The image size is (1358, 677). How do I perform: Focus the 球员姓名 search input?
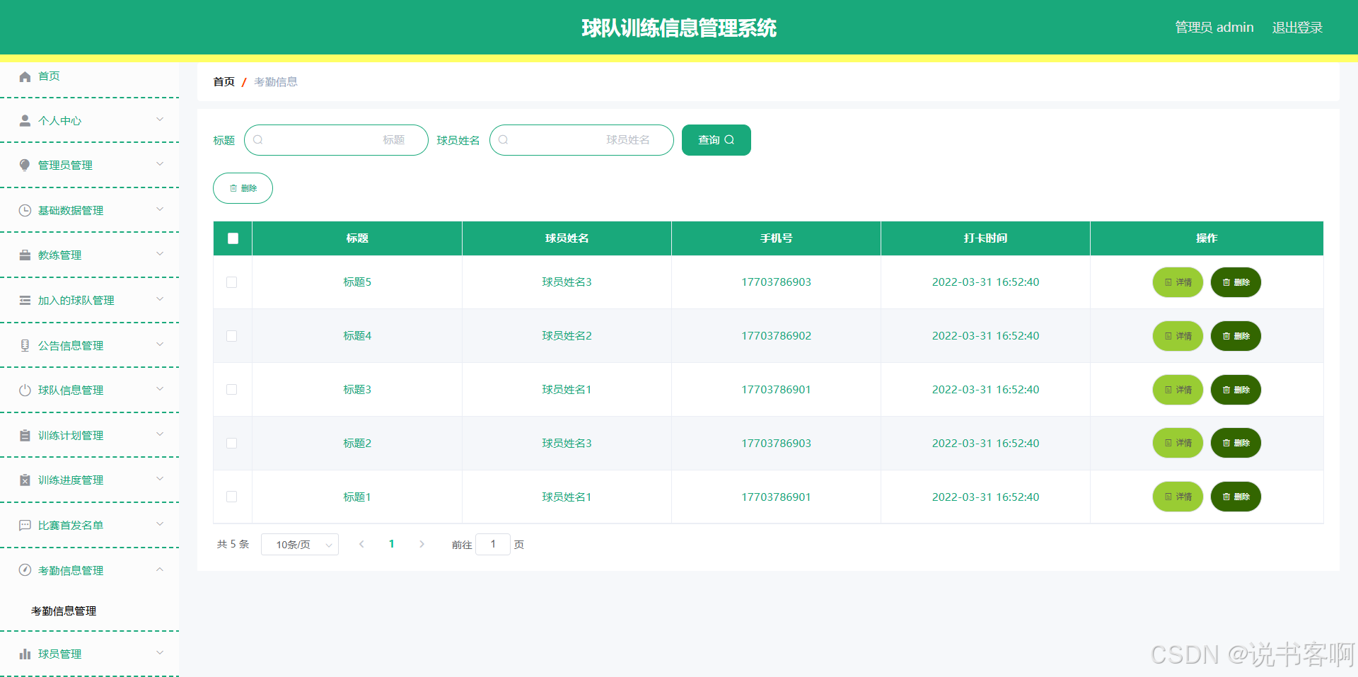coord(581,140)
